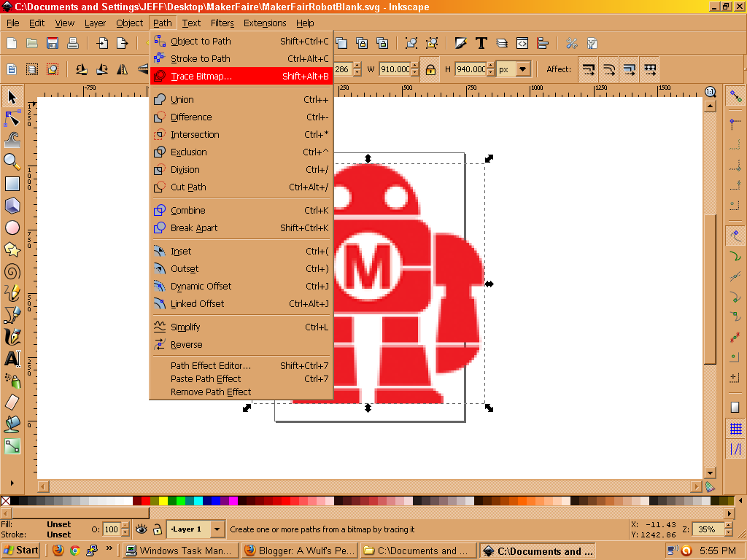Launch Chrome from quick launch
This screenshot has height=560, width=747.
pos(75,551)
